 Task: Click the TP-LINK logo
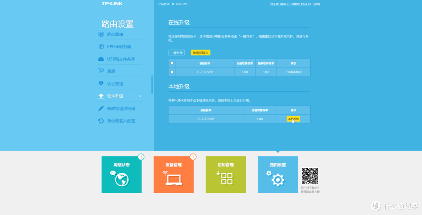tap(112, 4)
